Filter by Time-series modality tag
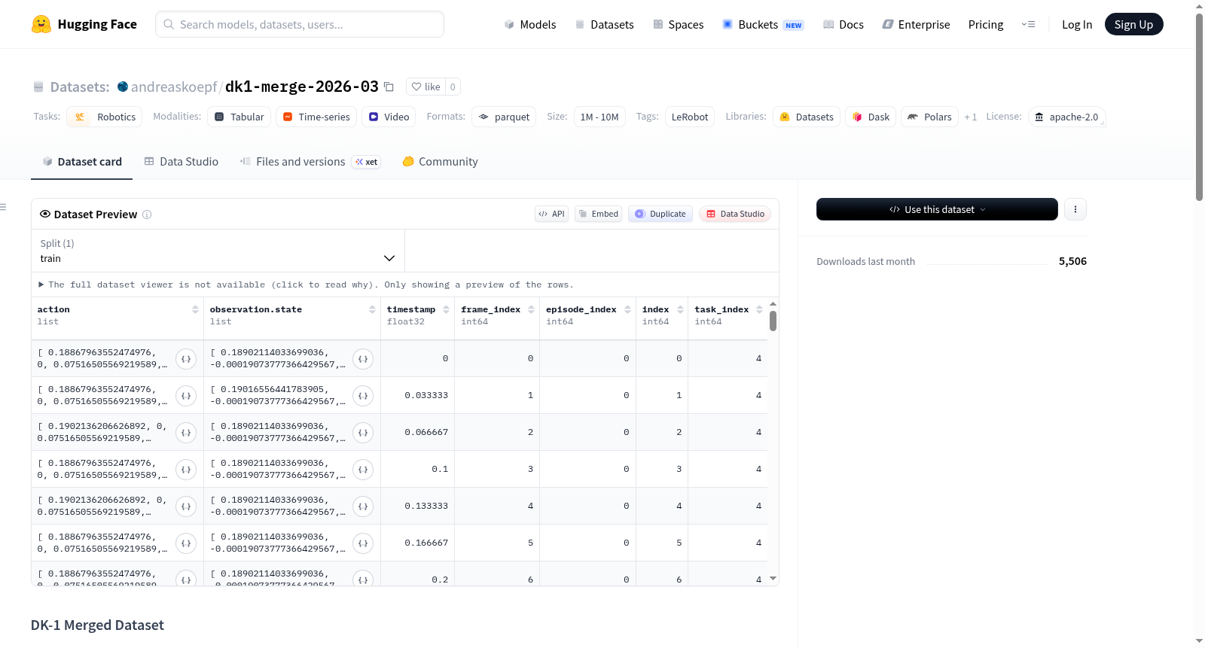The width and height of the screenshot is (1205, 648). (316, 117)
